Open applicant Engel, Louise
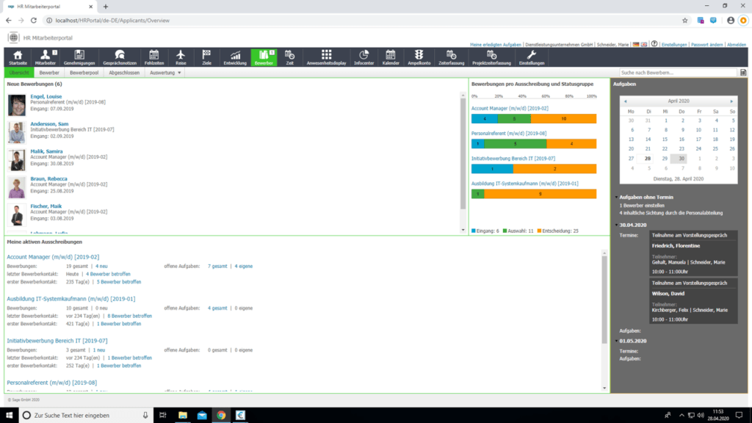Viewport: 752px width, 423px height. pos(46,96)
